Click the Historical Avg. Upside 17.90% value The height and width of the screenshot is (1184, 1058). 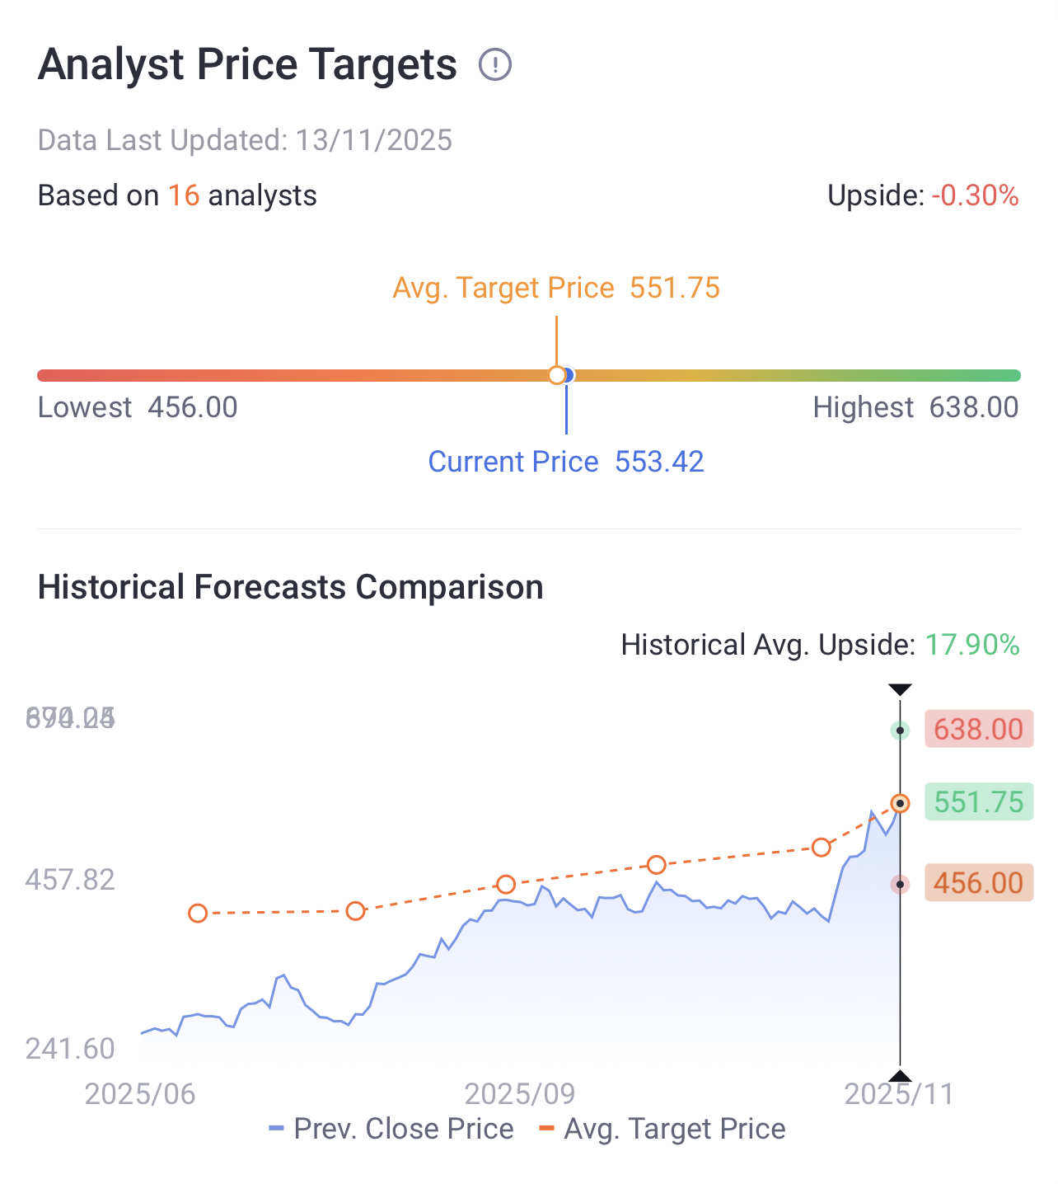point(972,645)
